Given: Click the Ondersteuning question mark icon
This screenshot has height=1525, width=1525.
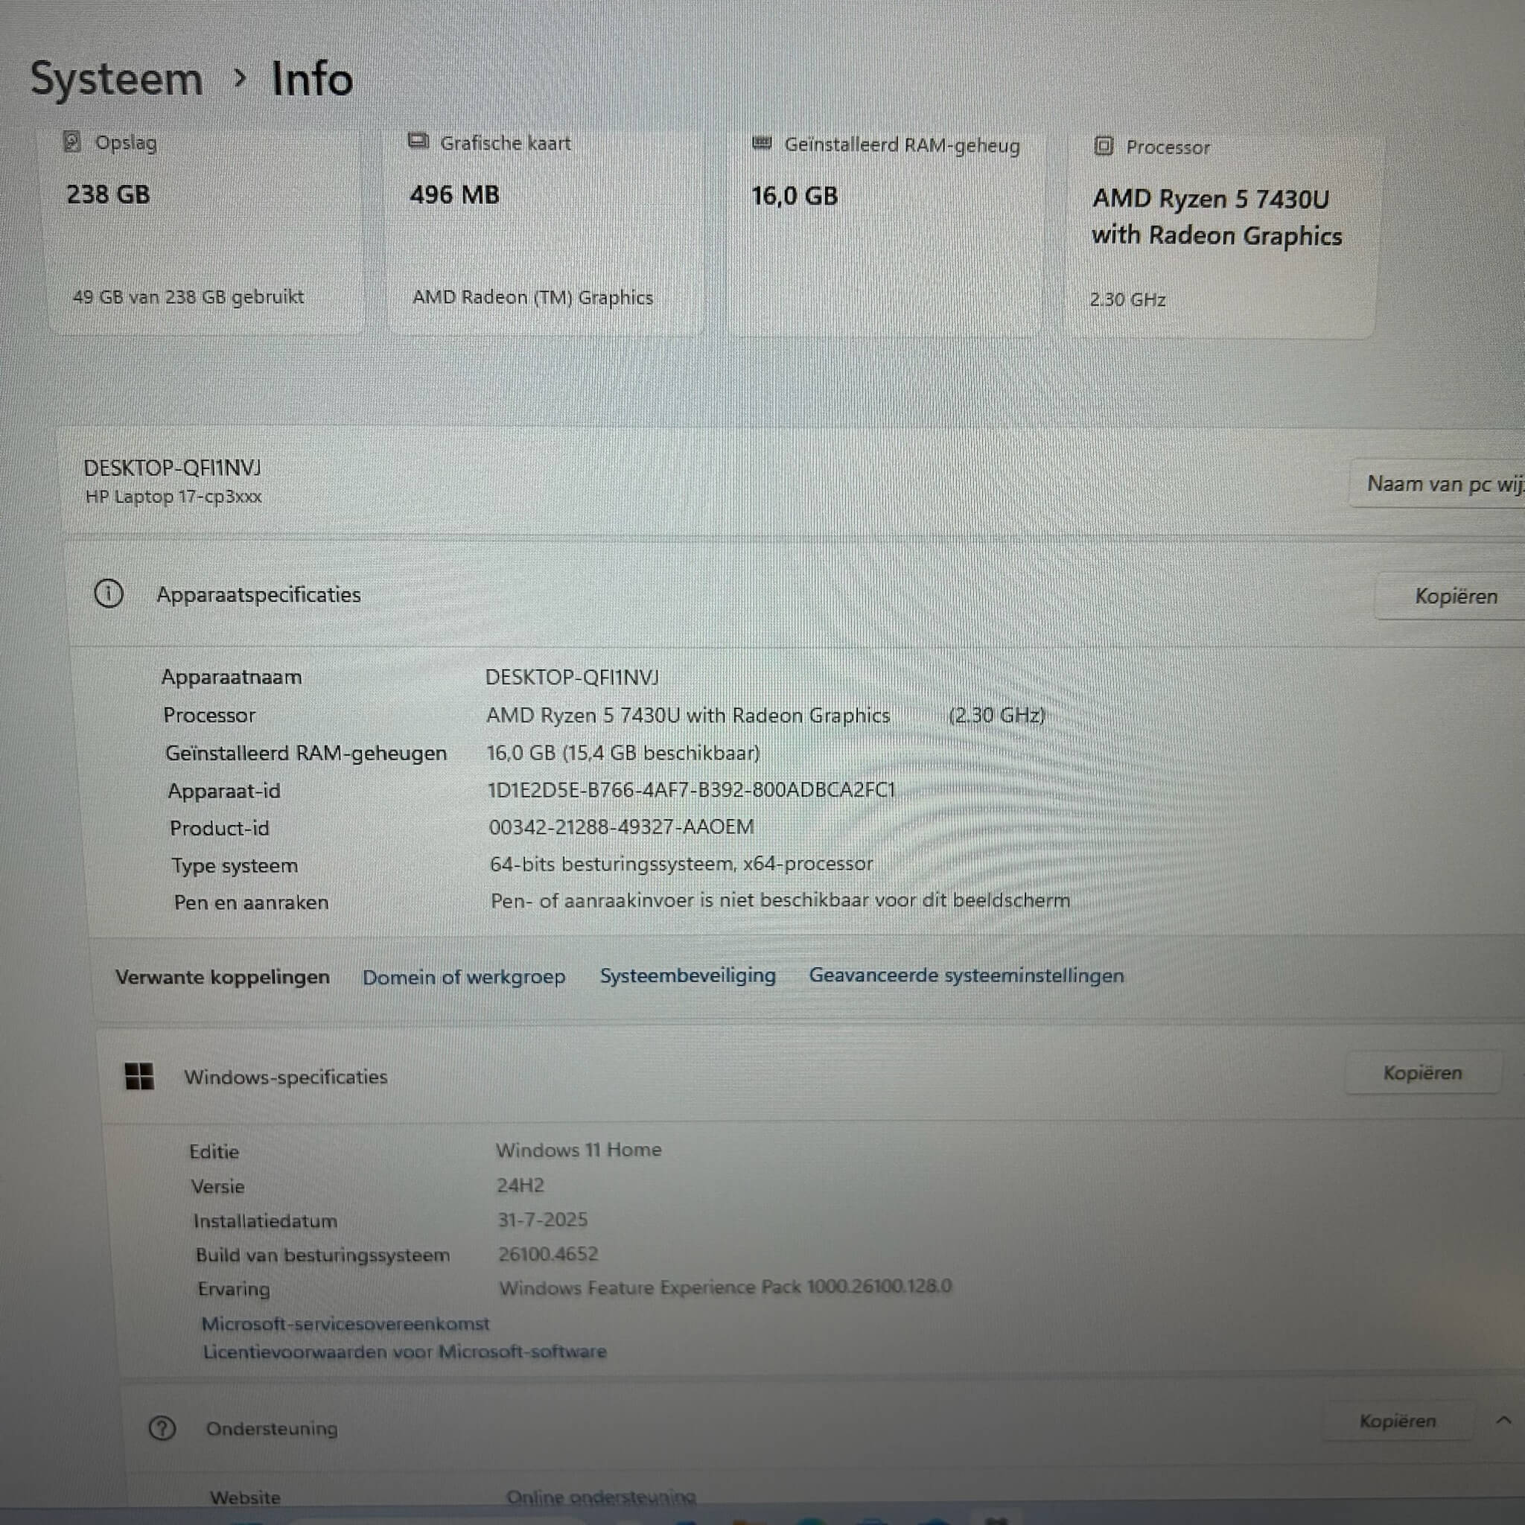Looking at the screenshot, I should pyautogui.click(x=162, y=1428).
